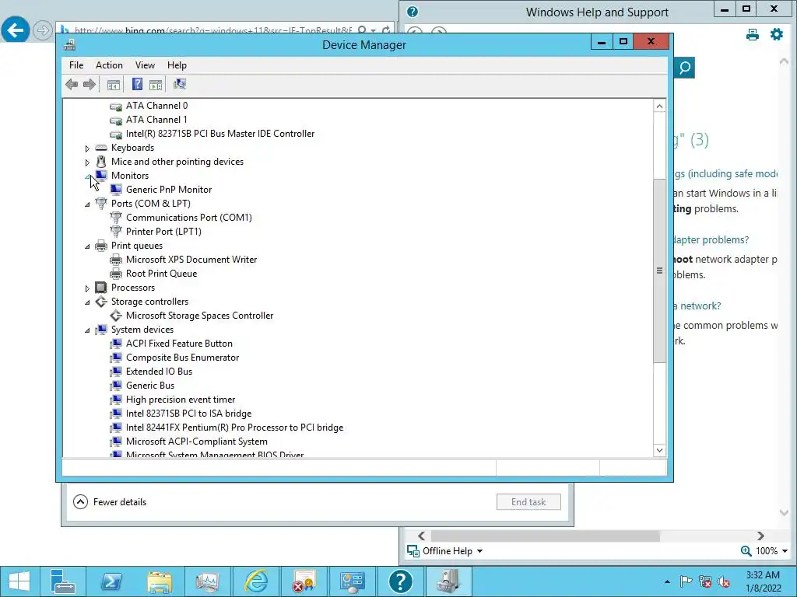
Task: Select Composite Bus Enumerator
Action: click(182, 358)
